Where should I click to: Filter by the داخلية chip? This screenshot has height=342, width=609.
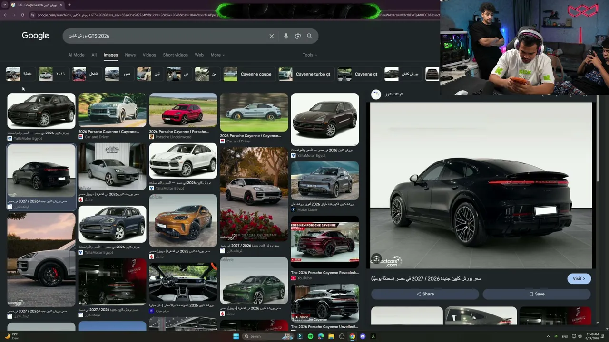point(20,74)
